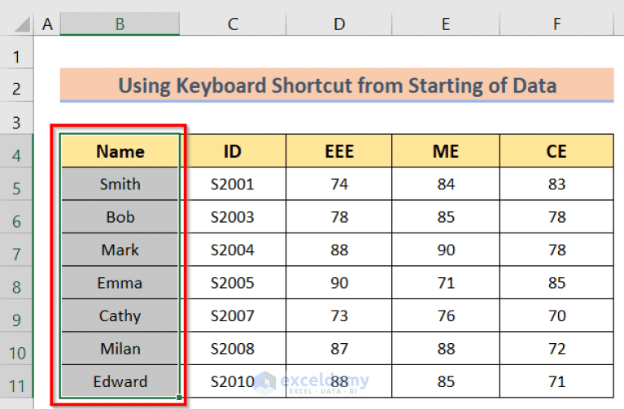Click the CE header cell
This screenshot has width=624, height=409.
(556, 151)
